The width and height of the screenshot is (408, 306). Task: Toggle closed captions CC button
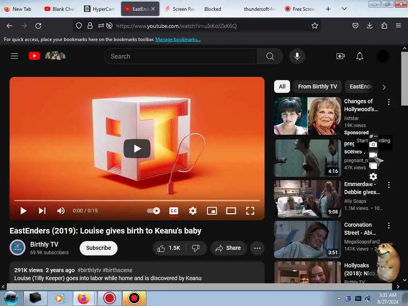pyautogui.click(x=174, y=211)
